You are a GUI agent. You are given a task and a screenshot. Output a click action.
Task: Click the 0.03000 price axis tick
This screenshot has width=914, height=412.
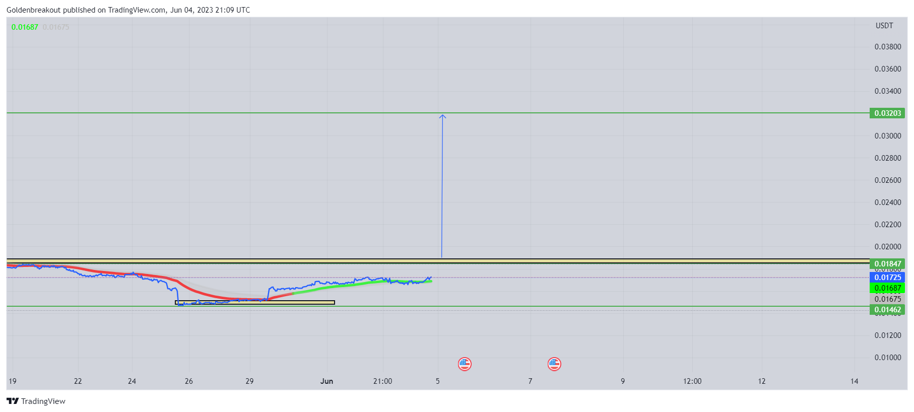pos(888,136)
